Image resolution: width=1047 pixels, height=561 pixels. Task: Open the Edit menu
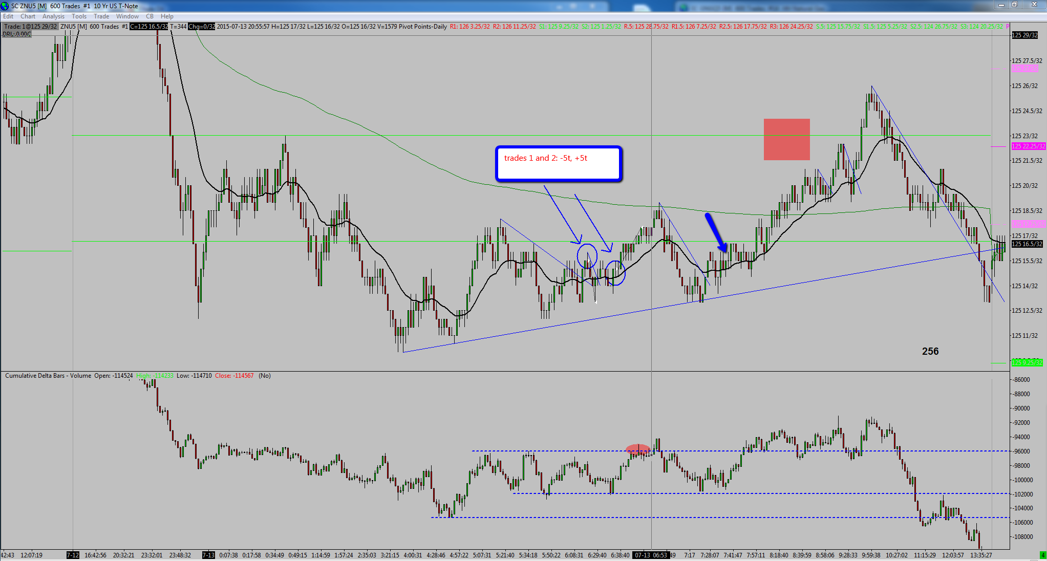pyautogui.click(x=8, y=16)
